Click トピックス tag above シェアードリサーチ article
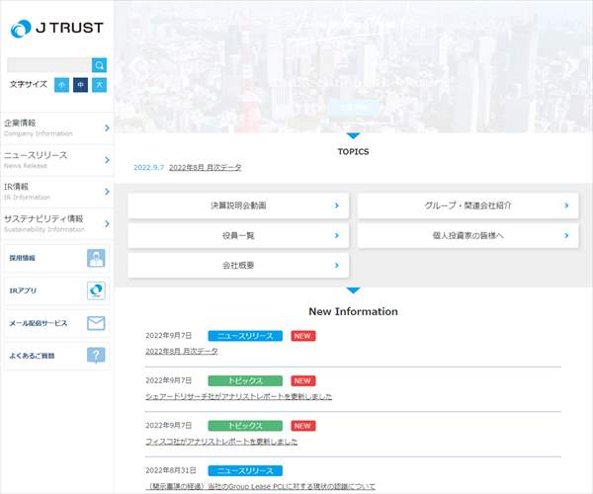Screen dimensions: 593x494 (245, 381)
